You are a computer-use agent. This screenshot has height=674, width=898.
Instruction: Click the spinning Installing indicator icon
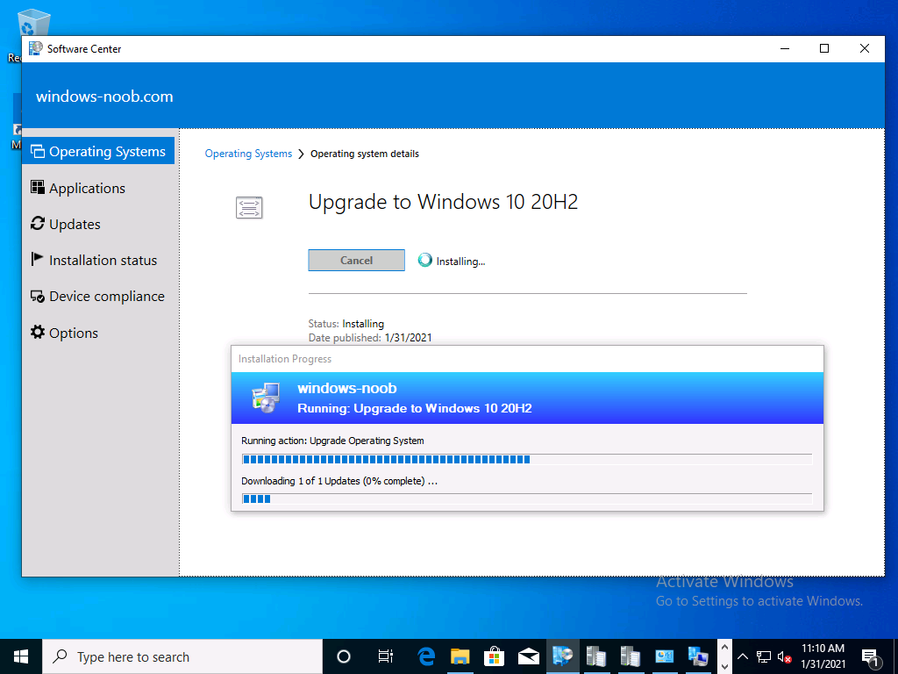click(425, 260)
